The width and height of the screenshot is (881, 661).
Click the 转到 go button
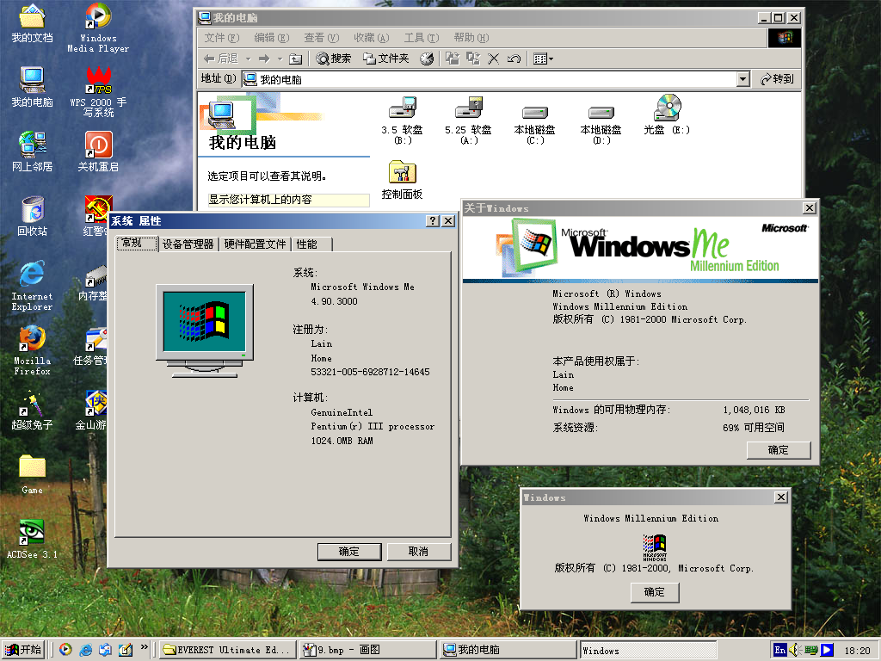pyautogui.click(x=778, y=79)
